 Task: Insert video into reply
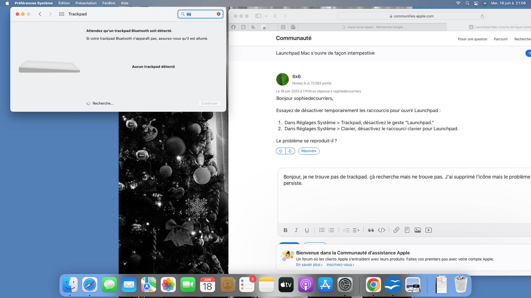tap(428, 230)
